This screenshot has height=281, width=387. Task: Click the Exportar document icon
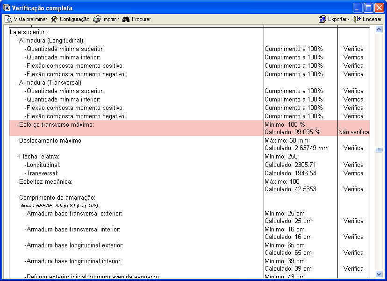tap(322, 19)
